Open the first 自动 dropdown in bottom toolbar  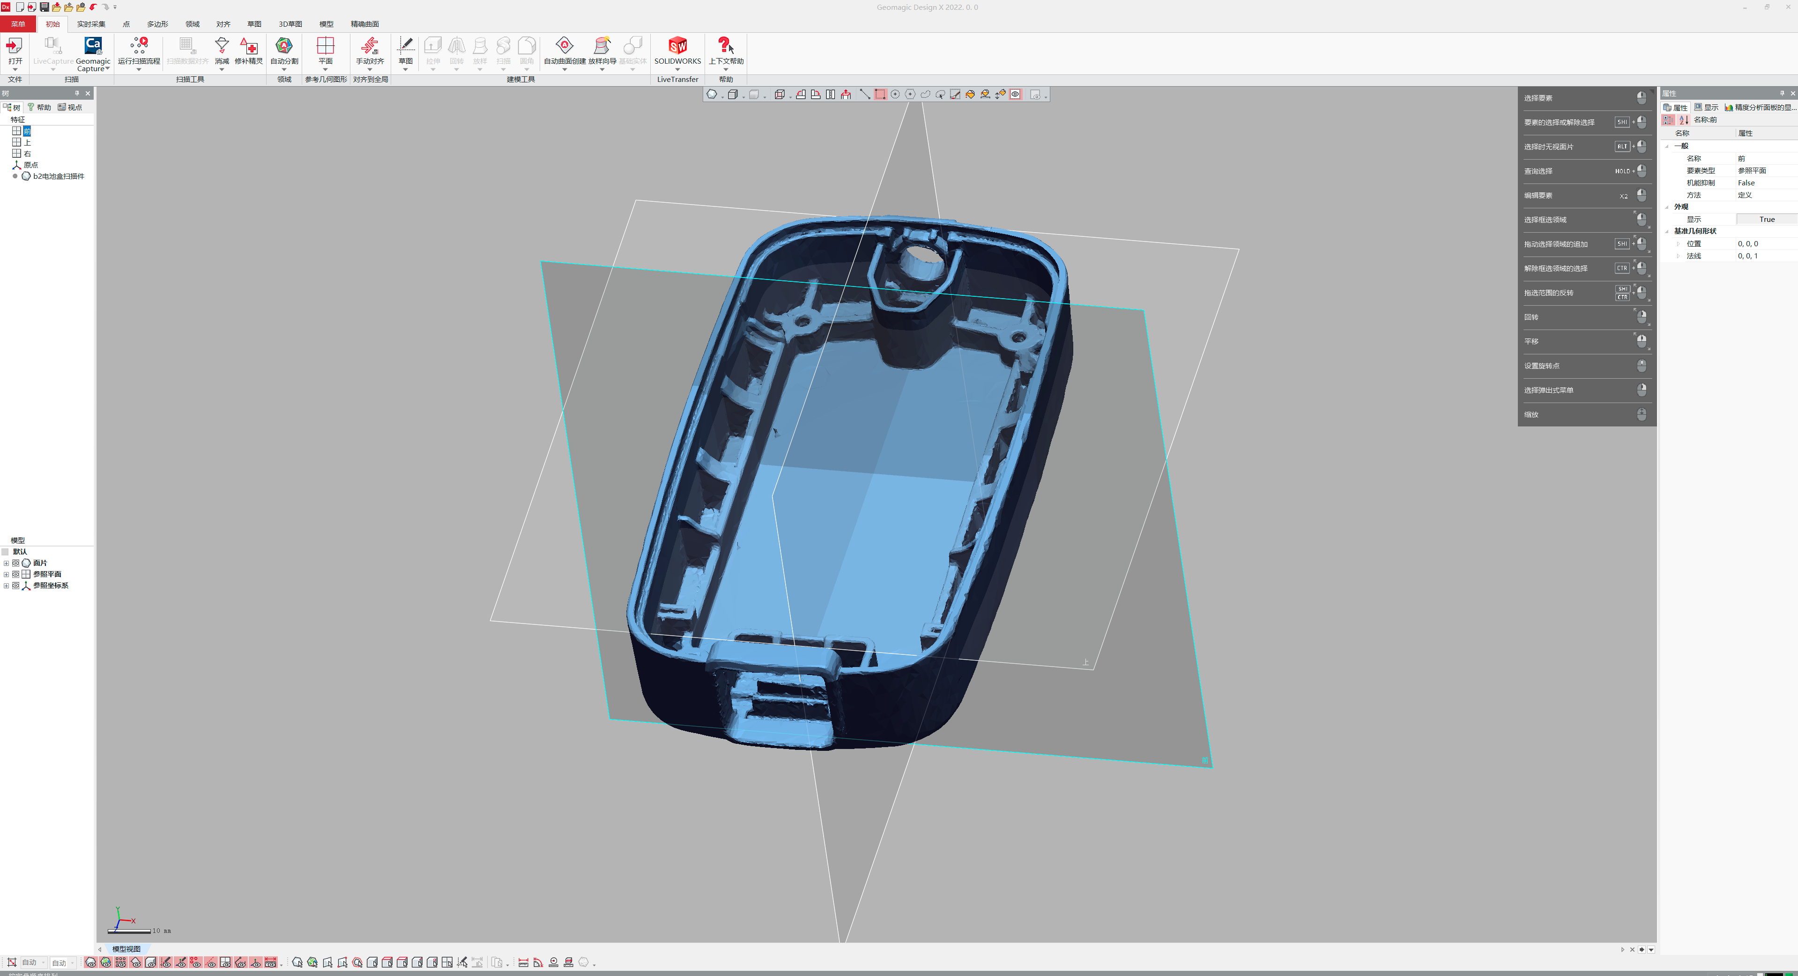[34, 963]
